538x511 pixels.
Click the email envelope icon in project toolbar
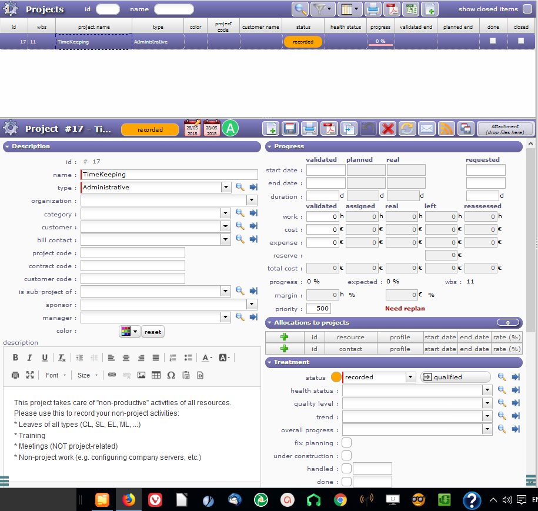point(427,129)
